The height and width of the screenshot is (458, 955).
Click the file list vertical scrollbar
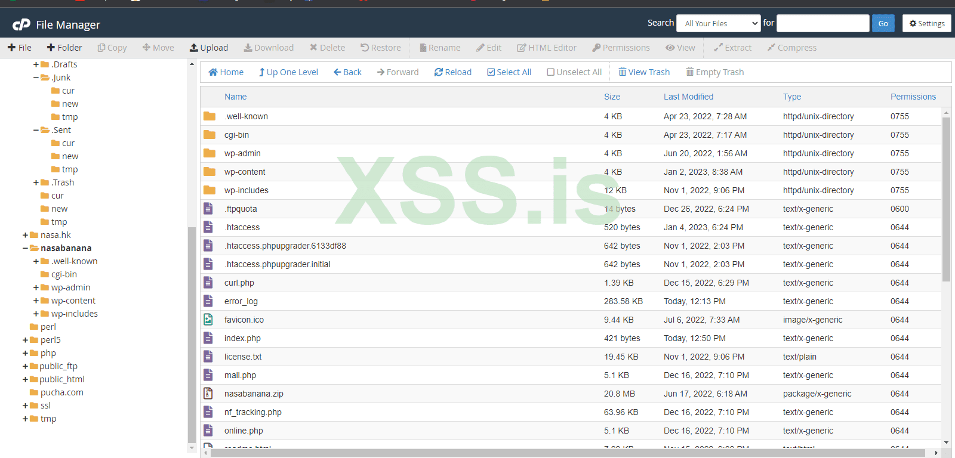(x=946, y=199)
